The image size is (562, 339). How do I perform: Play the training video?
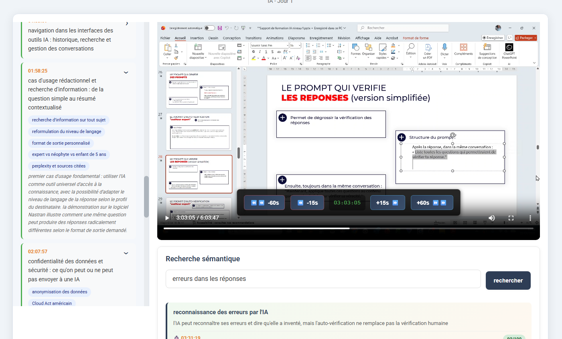click(x=167, y=218)
